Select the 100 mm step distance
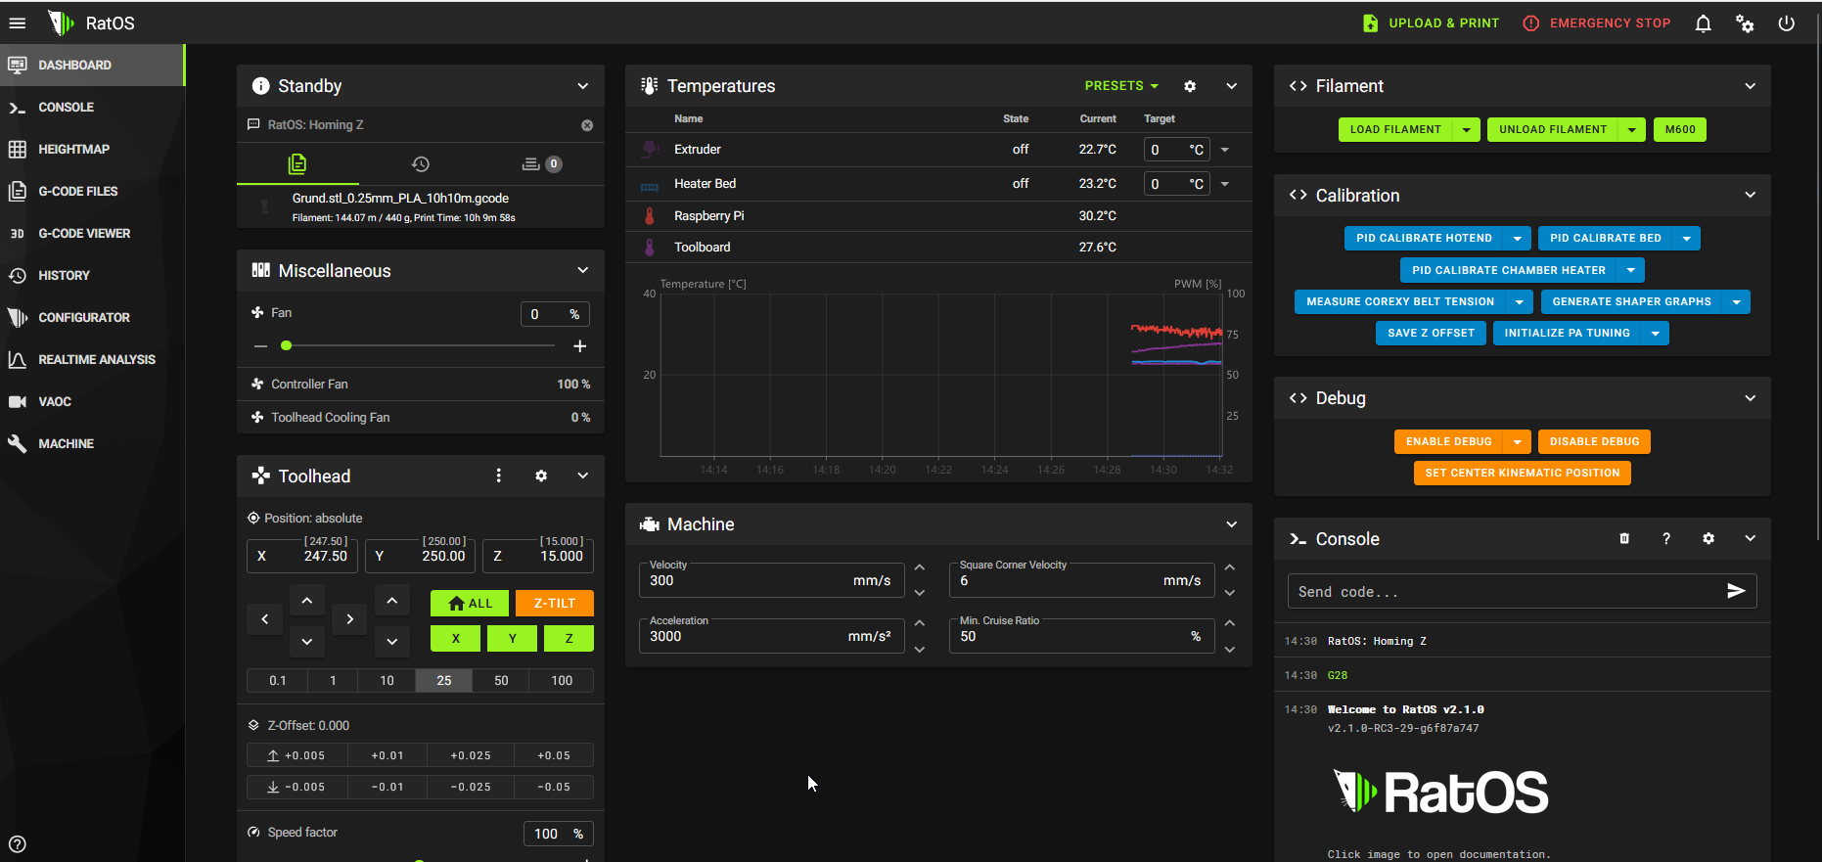This screenshot has width=1822, height=862. [x=562, y=681]
